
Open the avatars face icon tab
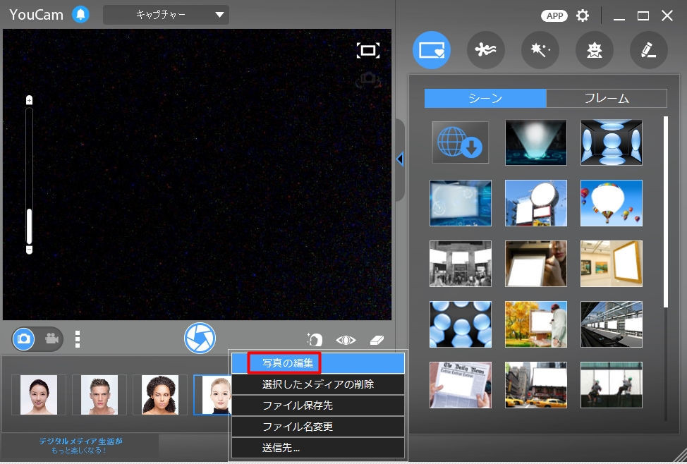point(594,50)
